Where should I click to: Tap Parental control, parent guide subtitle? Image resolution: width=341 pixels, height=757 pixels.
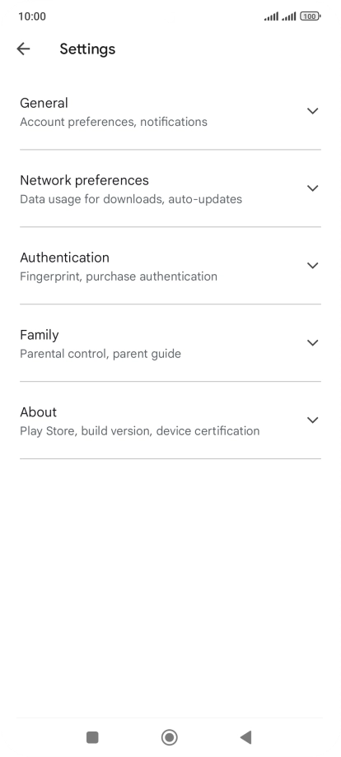pyautogui.click(x=100, y=353)
